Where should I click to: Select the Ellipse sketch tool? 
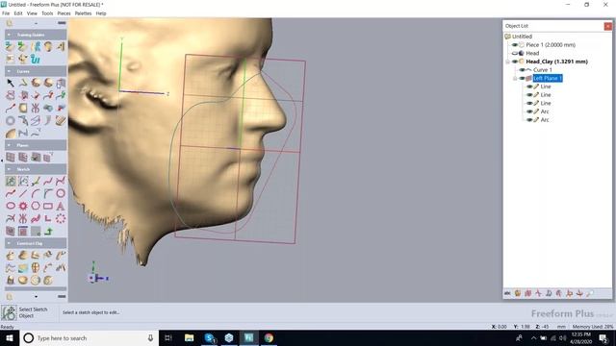point(11,206)
